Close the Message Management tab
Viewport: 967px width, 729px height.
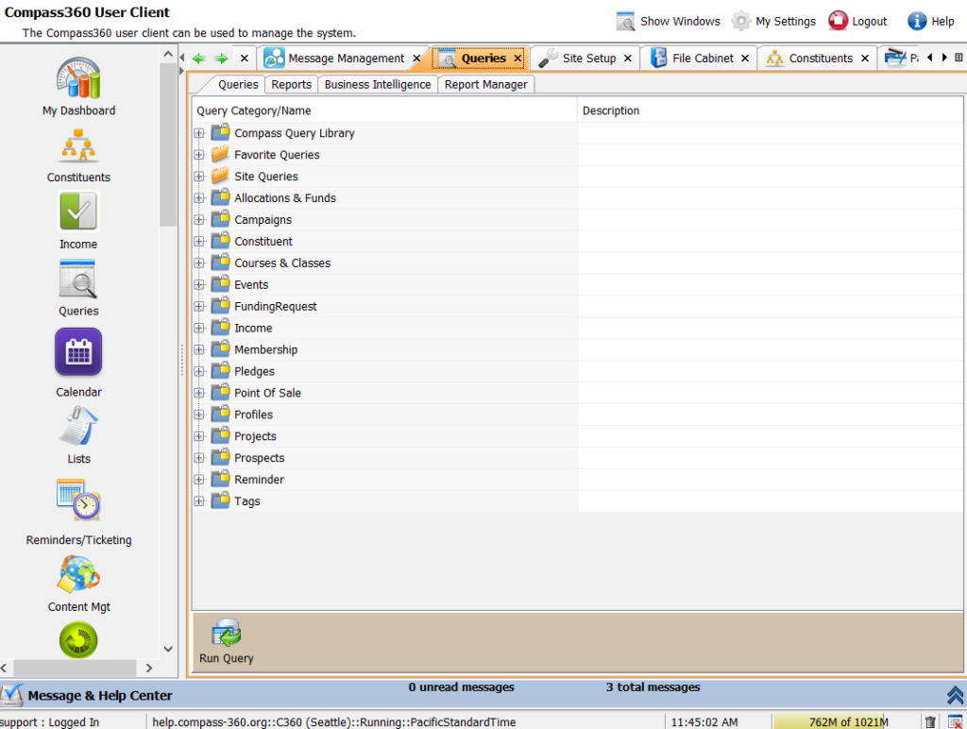(x=416, y=59)
